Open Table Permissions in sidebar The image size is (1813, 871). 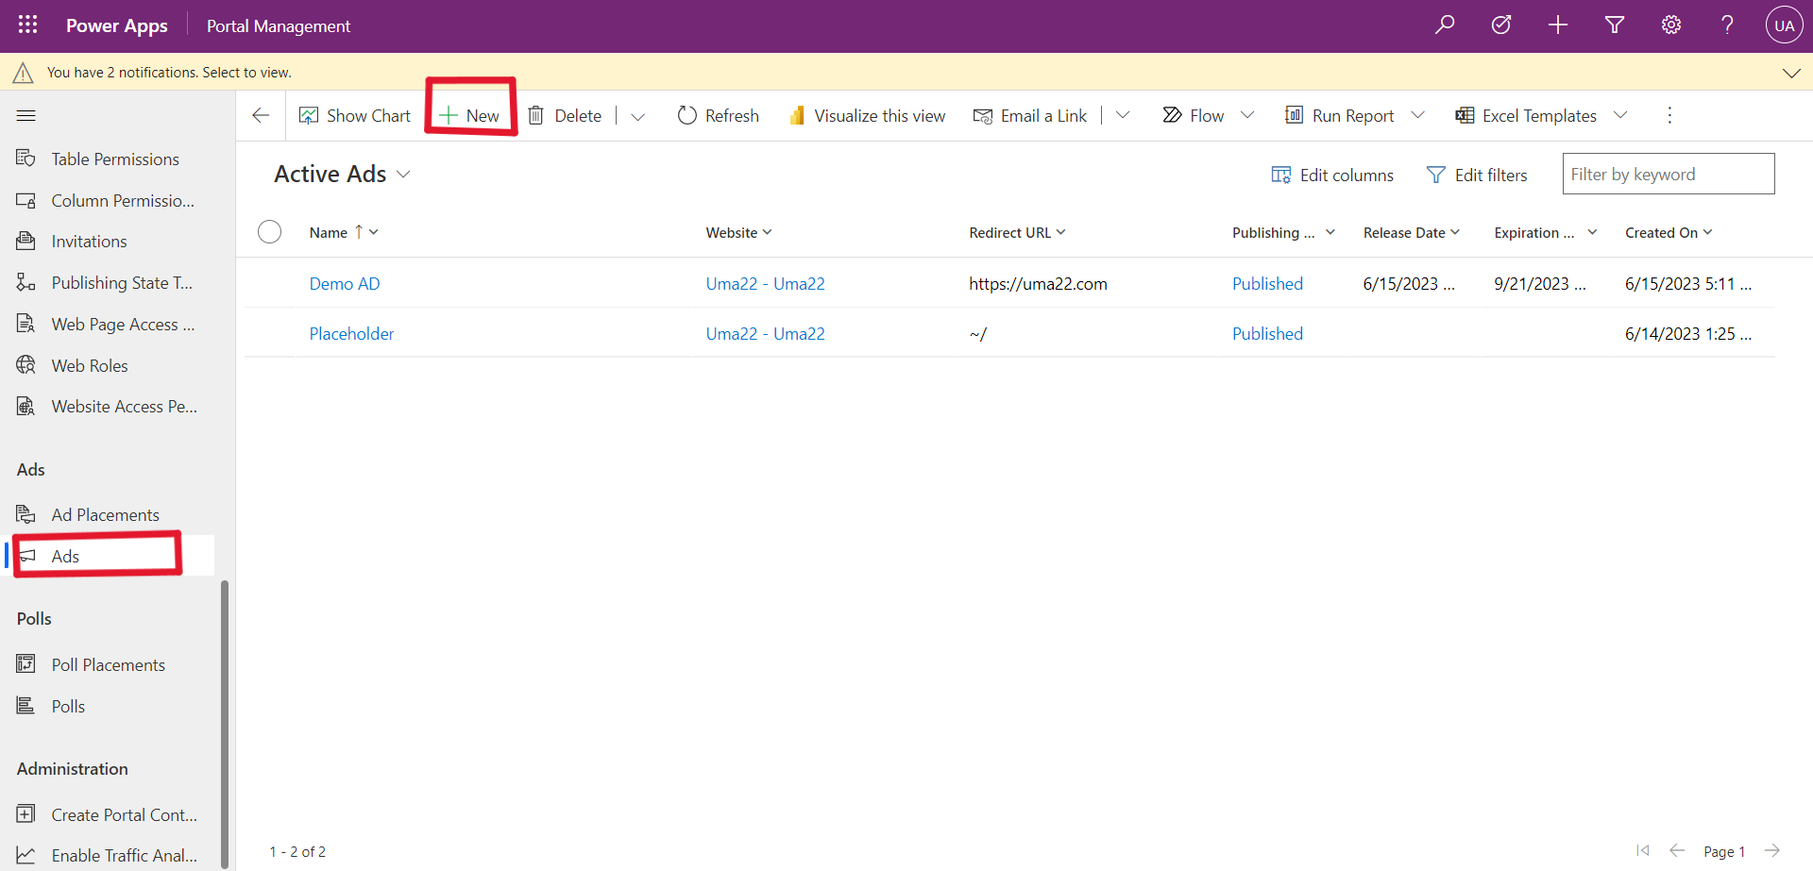tap(108, 159)
